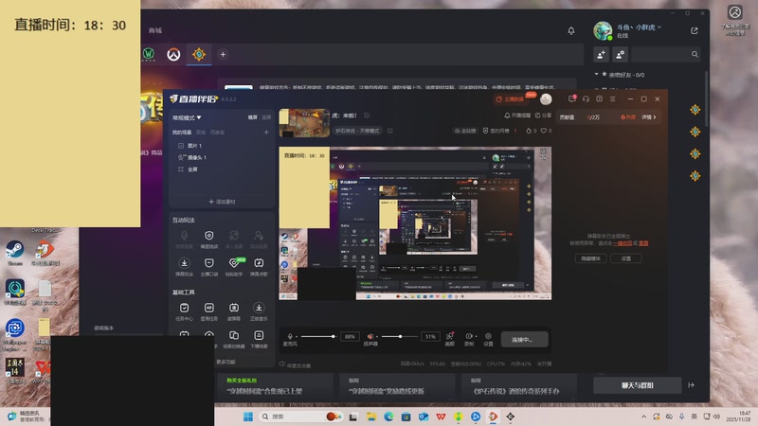Open the 下播动画 sign-off tool
The image size is (758, 426).
[x=259, y=339]
